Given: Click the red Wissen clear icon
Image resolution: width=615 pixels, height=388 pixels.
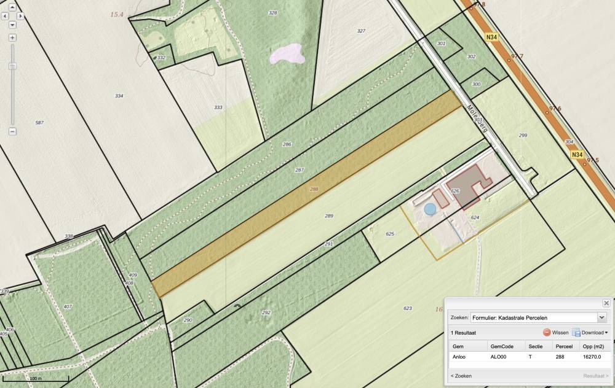Looking at the screenshot, I should tap(547, 332).
